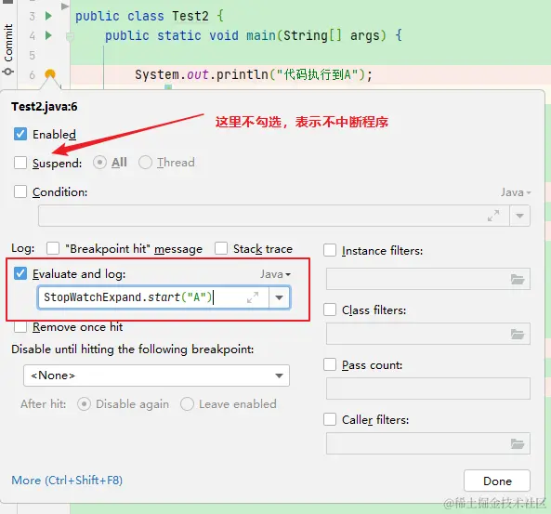Viewport: 551px width, 514px height.
Task: Open folder browser for Class filters
Action: (518, 334)
